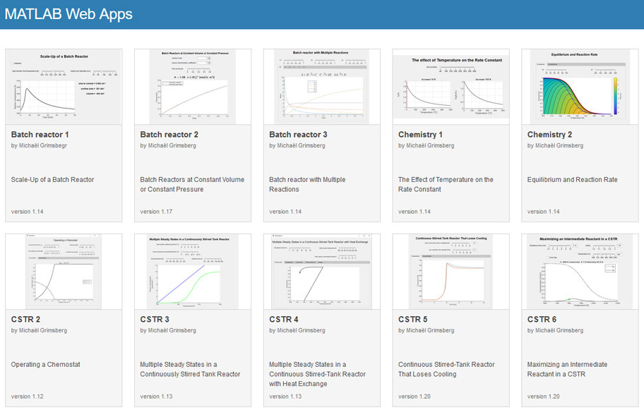Select the Multiple Steady States CSTR tile

[x=193, y=270]
